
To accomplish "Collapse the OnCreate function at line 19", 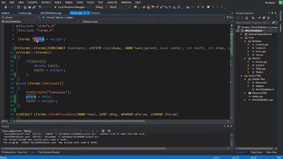I will (x=17, y=83).
